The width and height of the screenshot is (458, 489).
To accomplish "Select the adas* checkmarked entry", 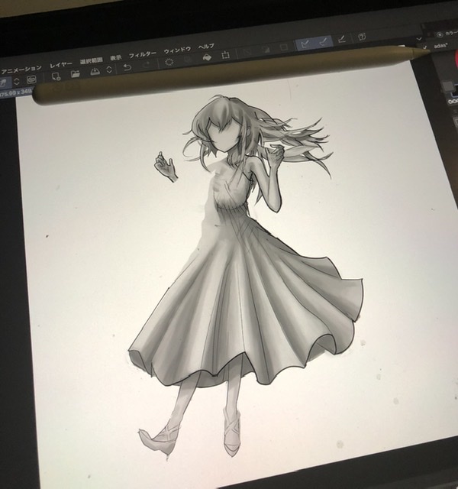I will 437,47.
